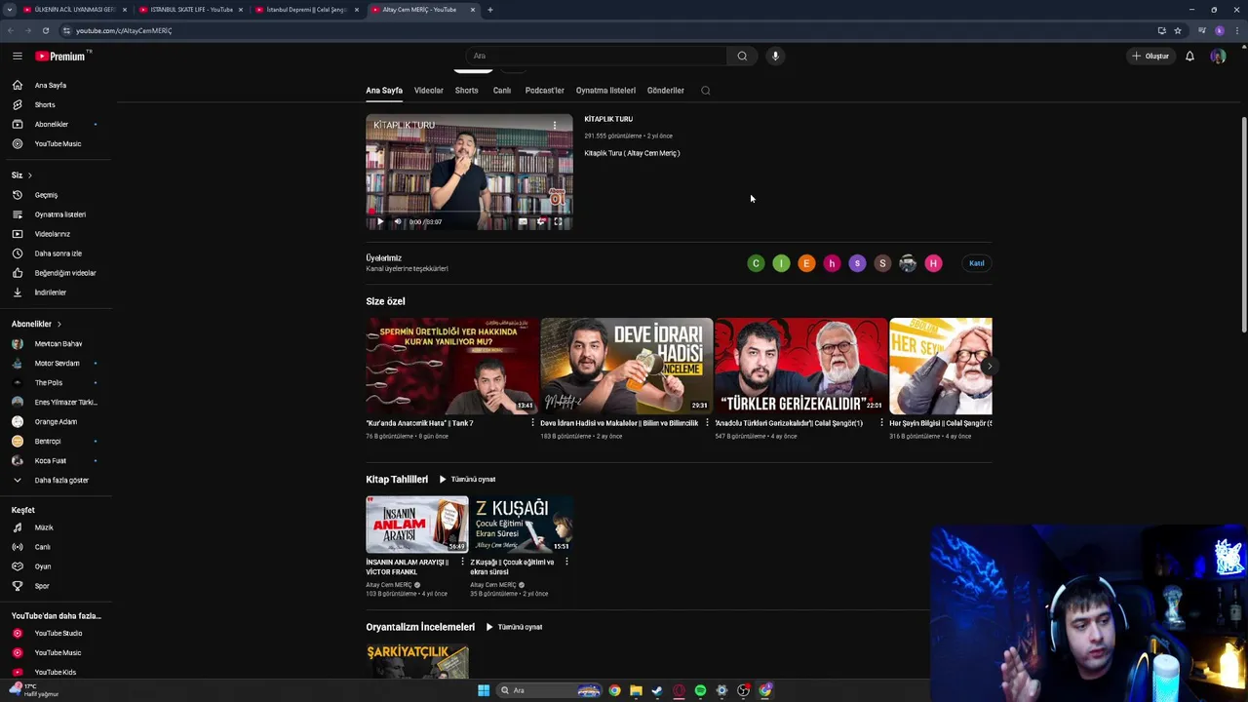Mute the featured video volume
Screen dimensions: 1248x702
pos(397,221)
